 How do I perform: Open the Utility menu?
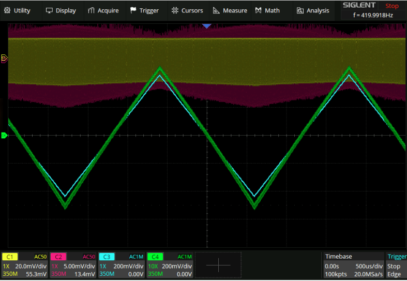point(17,10)
